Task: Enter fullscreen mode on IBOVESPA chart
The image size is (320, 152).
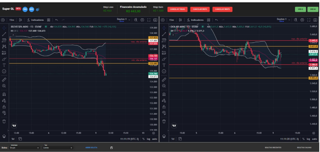Action: pyautogui.click(x=149, y=20)
